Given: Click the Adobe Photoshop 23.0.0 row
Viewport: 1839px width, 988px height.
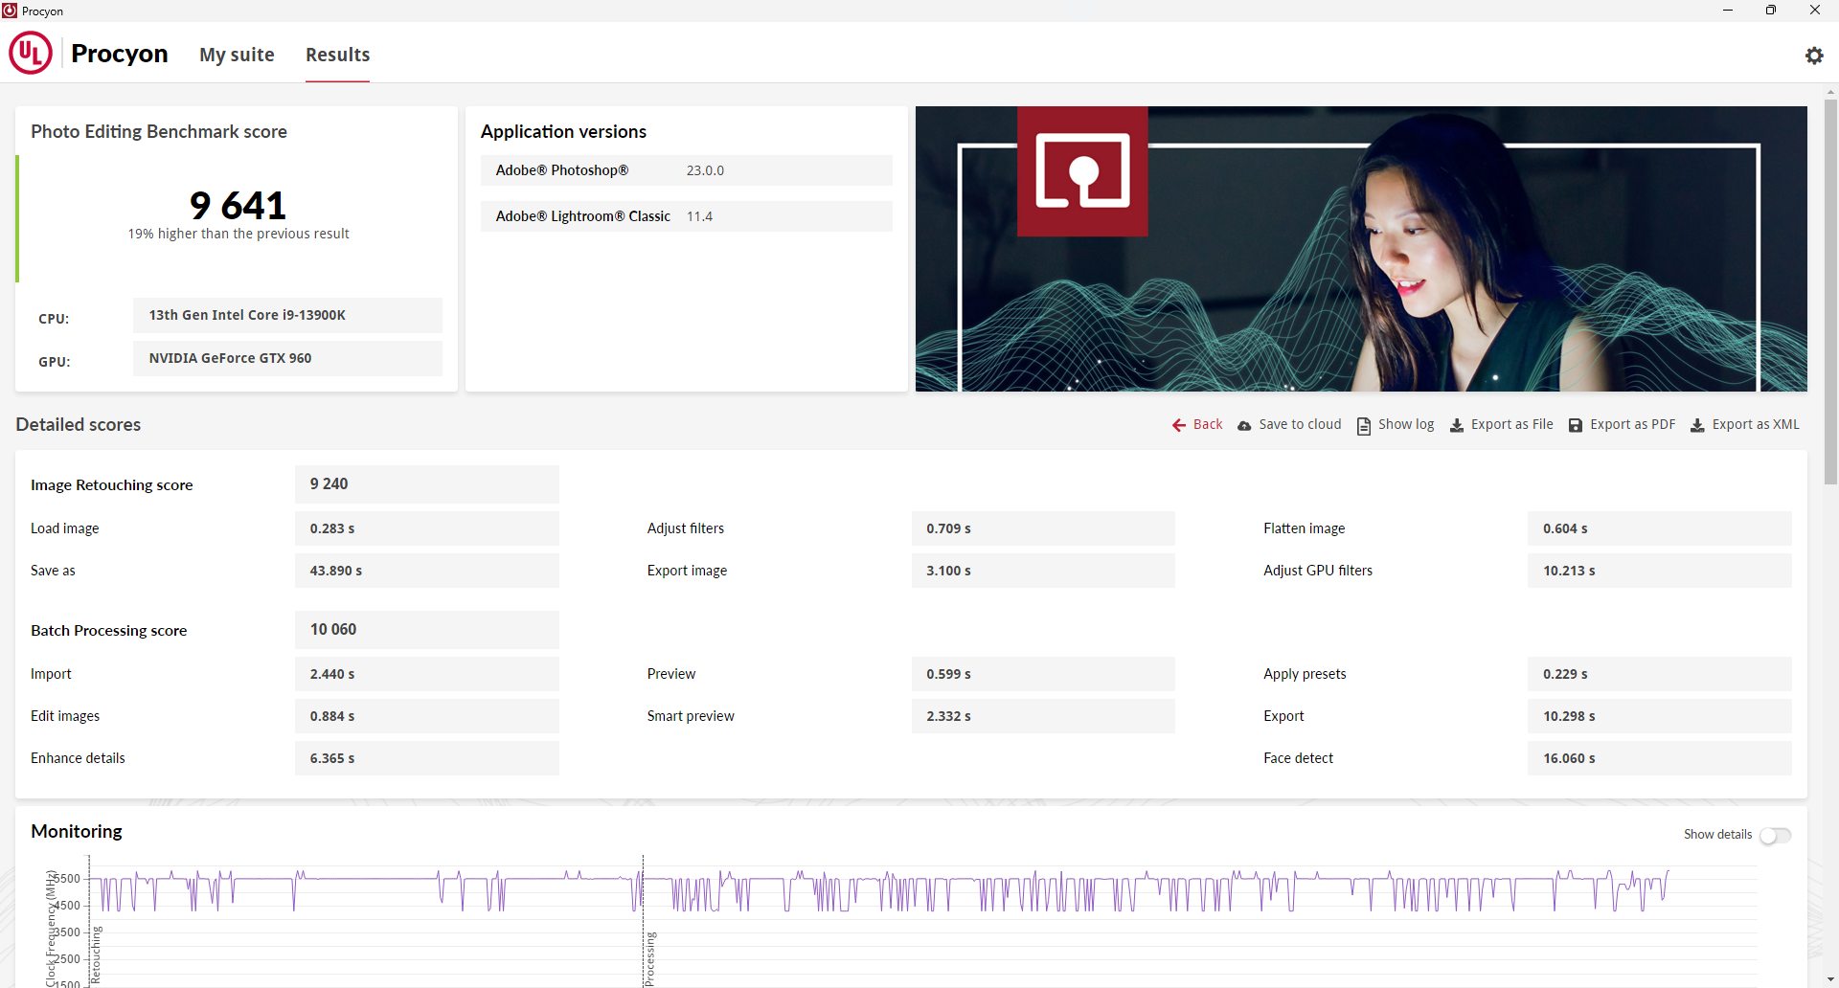Looking at the screenshot, I should click(686, 170).
